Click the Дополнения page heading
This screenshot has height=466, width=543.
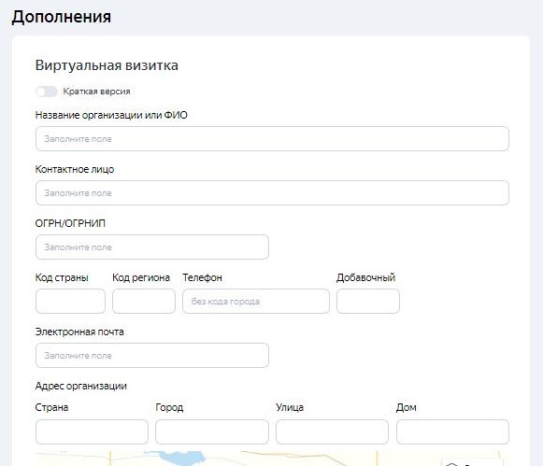coord(62,17)
